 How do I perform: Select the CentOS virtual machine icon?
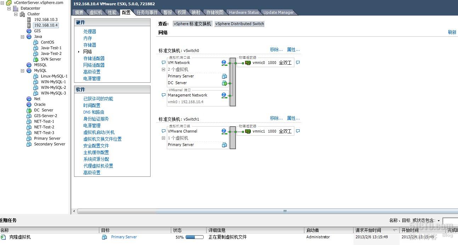36,42
